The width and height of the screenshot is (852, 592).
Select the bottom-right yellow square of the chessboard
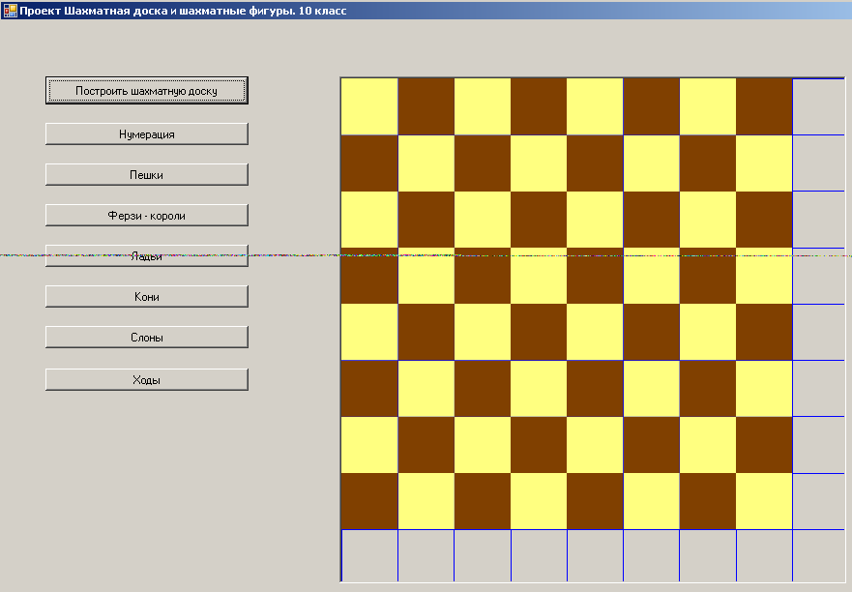coord(764,501)
